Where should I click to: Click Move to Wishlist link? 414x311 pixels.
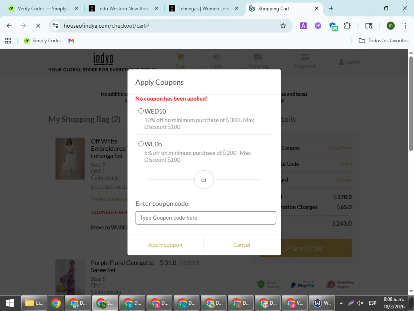point(109,228)
